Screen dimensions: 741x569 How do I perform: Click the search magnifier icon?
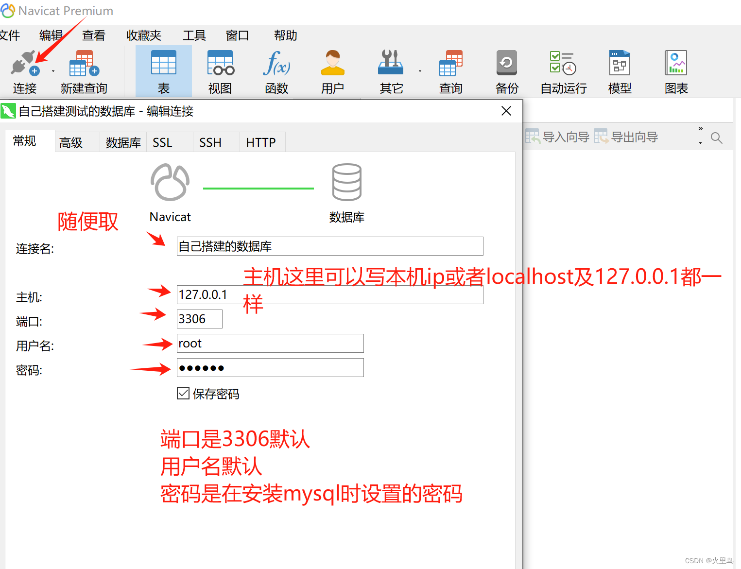[x=716, y=138]
